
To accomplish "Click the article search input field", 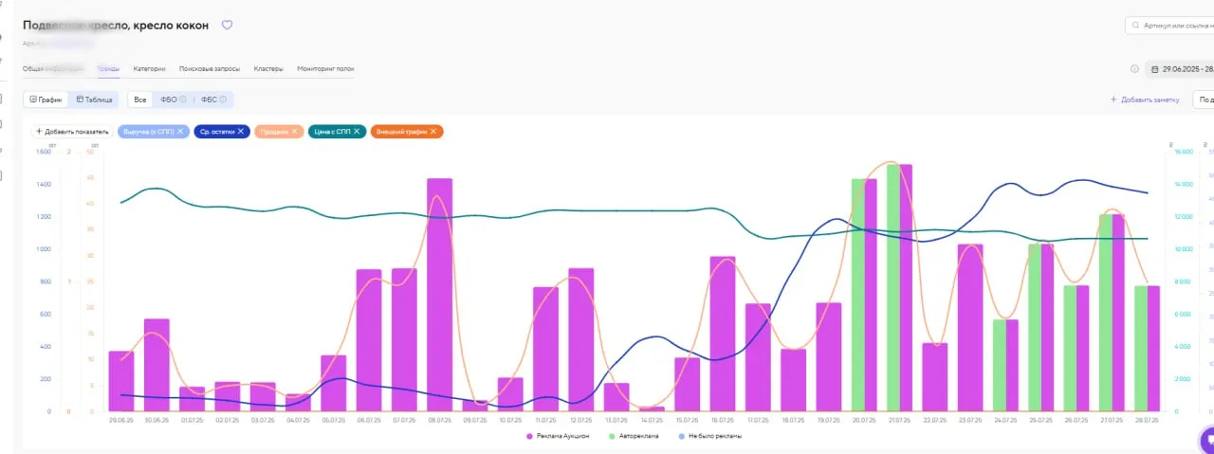I will point(1172,26).
